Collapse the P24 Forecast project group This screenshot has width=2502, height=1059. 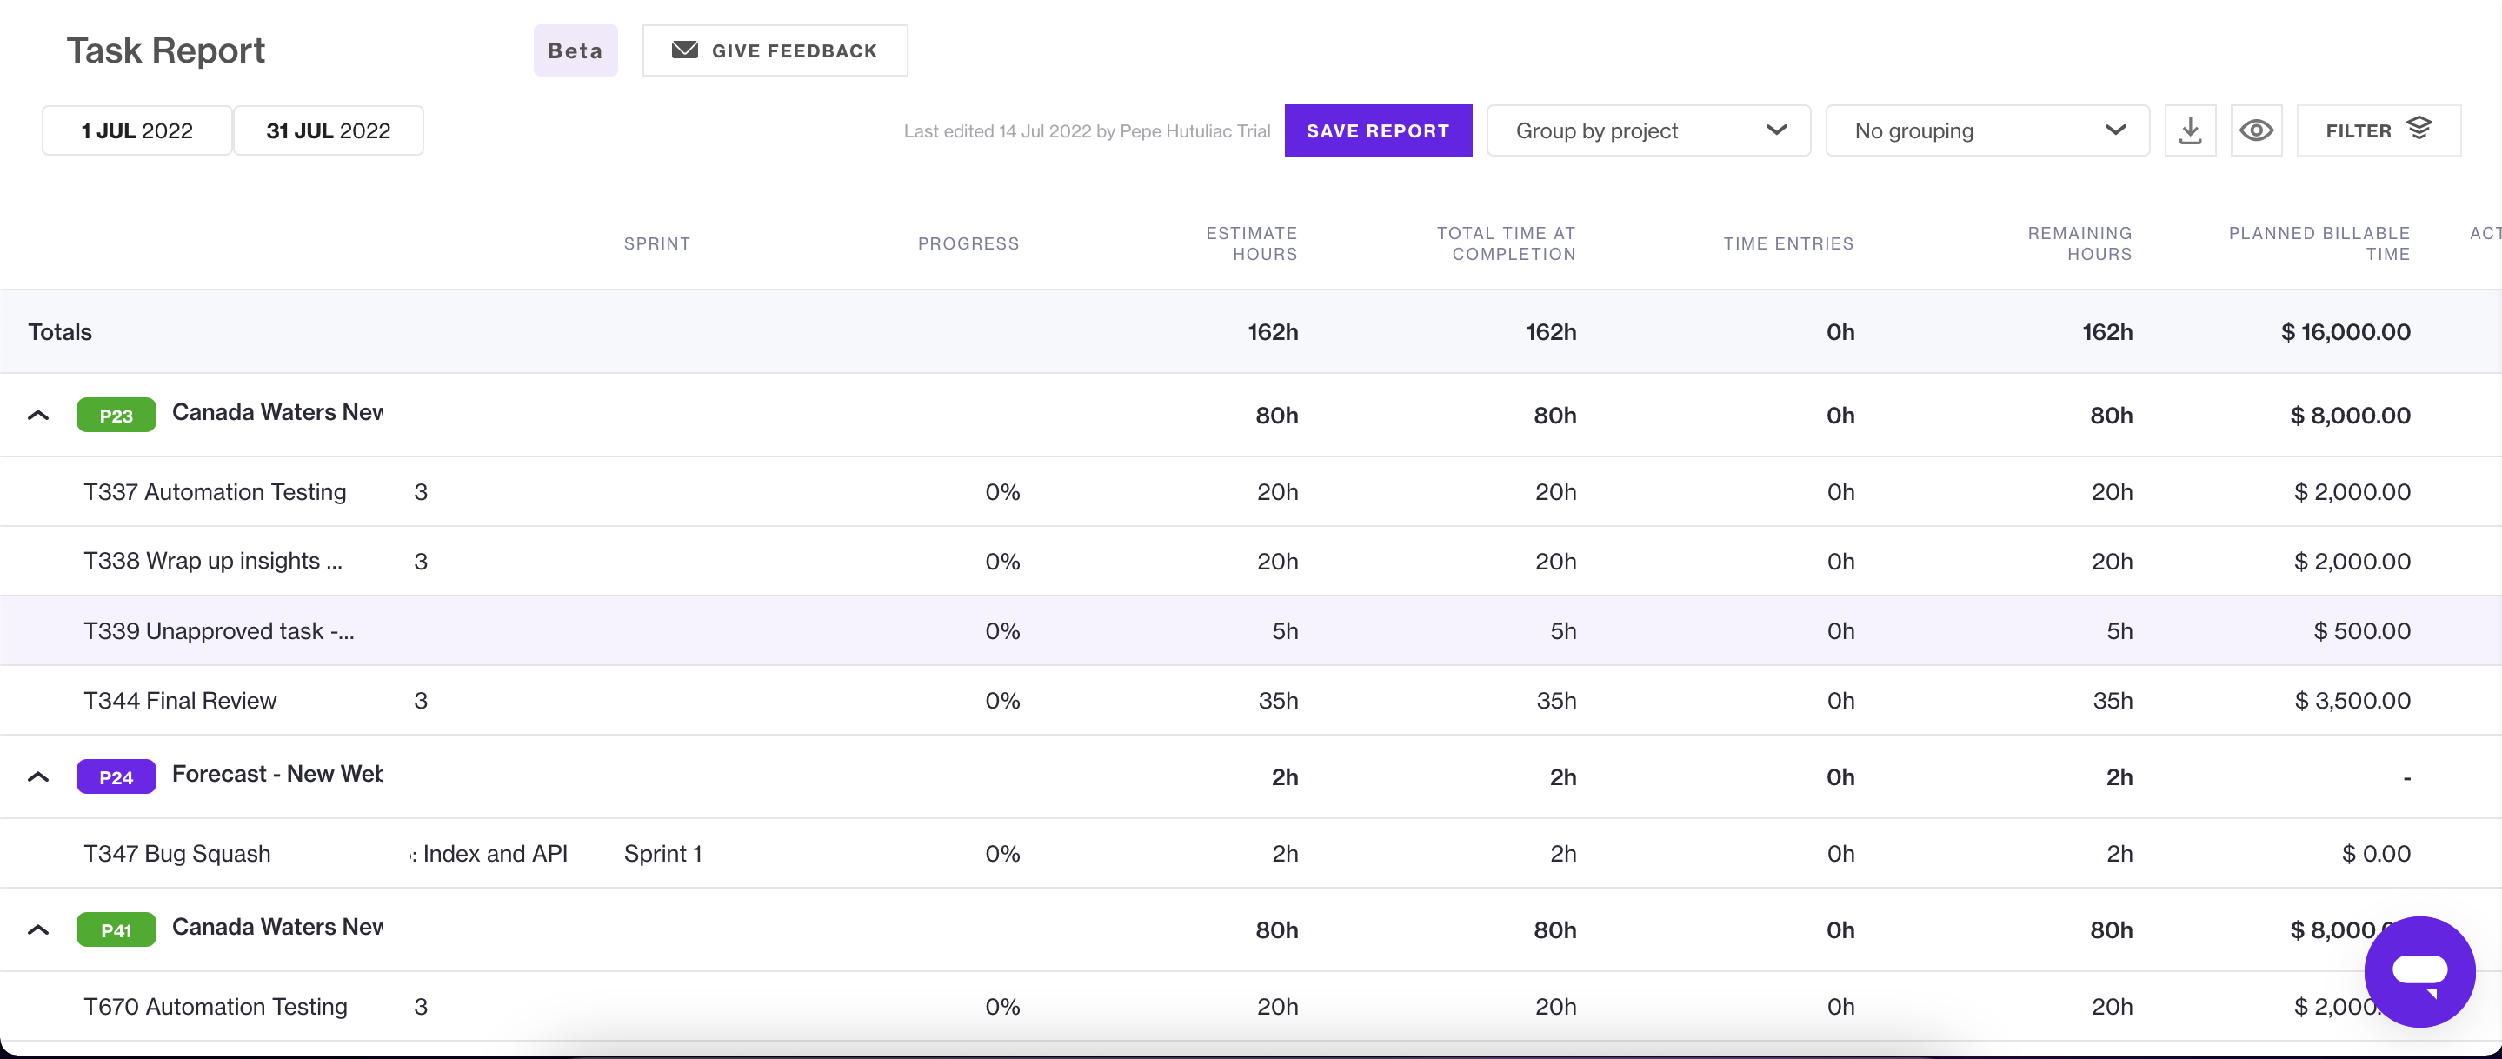coord(38,776)
